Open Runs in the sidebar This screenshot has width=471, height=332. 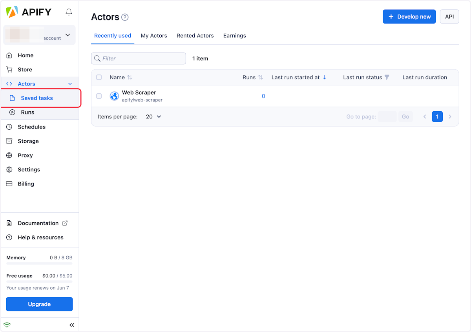pyautogui.click(x=40, y=112)
